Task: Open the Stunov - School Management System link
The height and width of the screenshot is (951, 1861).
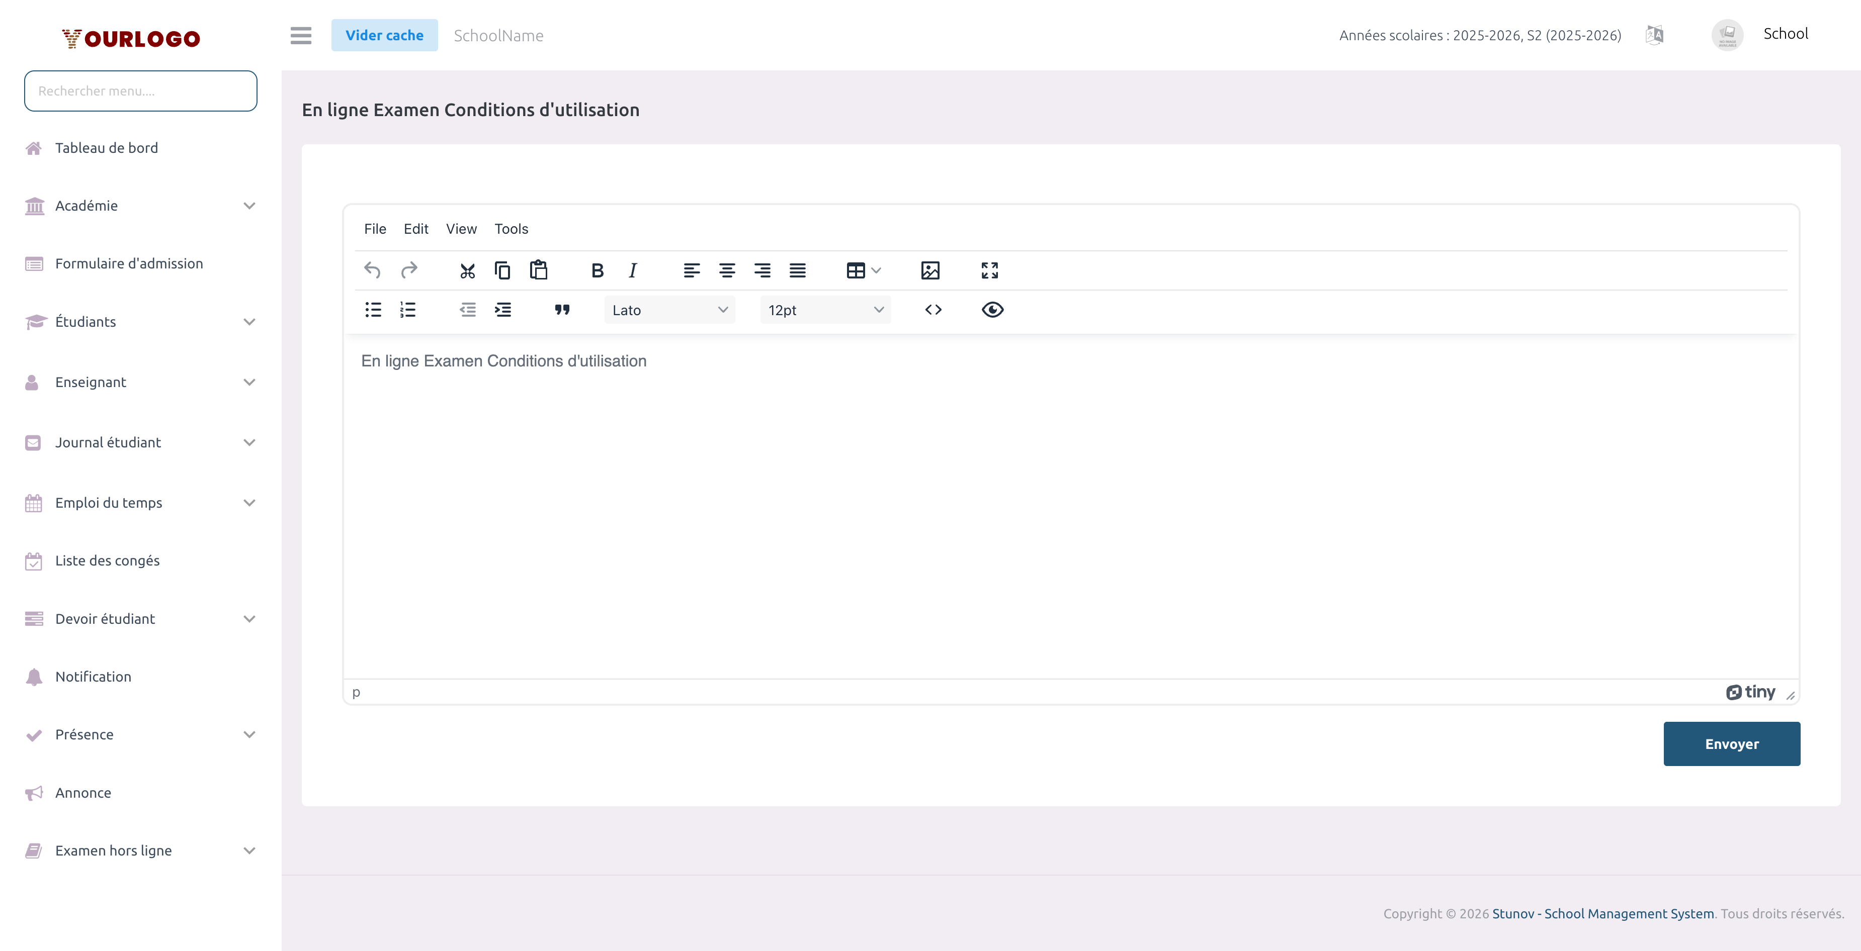Action: tap(1604, 913)
